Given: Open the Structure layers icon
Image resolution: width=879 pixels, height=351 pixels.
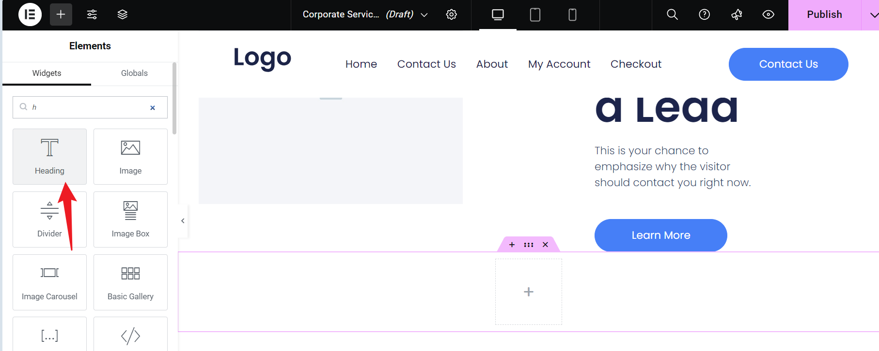Looking at the screenshot, I should [123, 15].
